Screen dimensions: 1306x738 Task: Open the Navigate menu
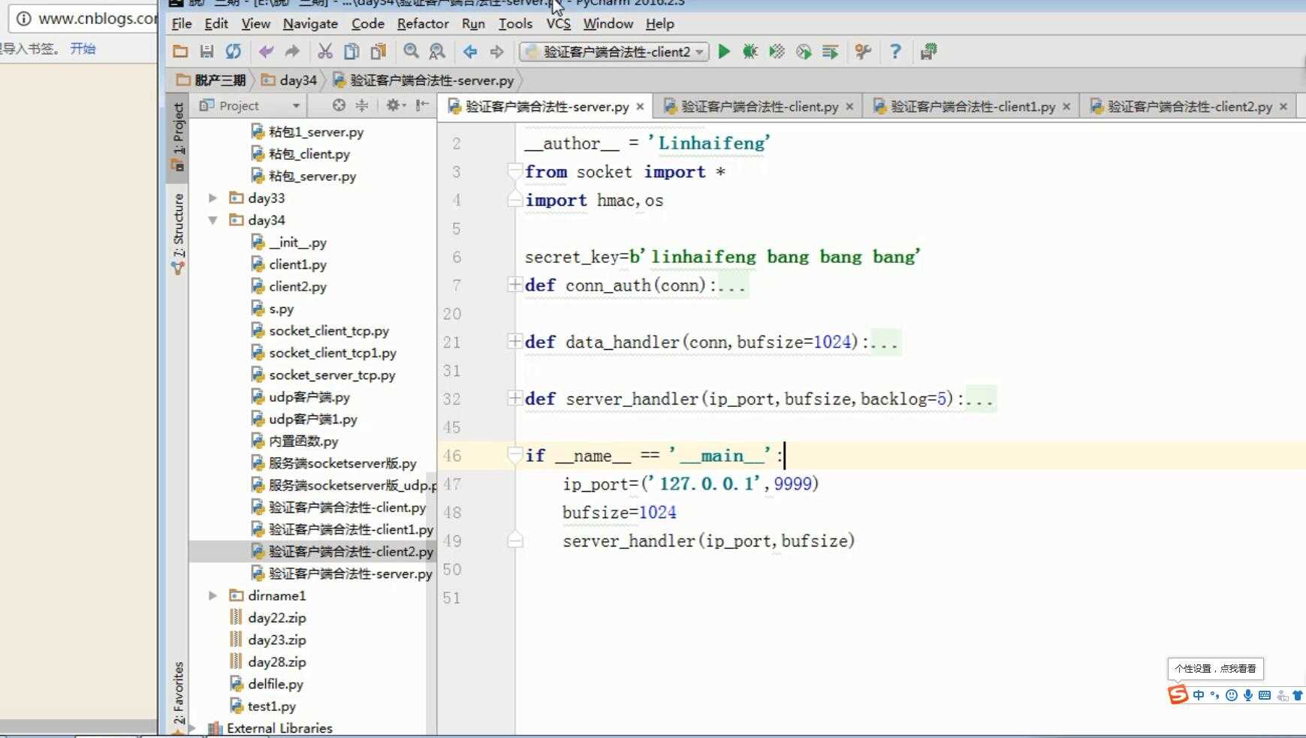pyautogui.click(x=310, y=24)
